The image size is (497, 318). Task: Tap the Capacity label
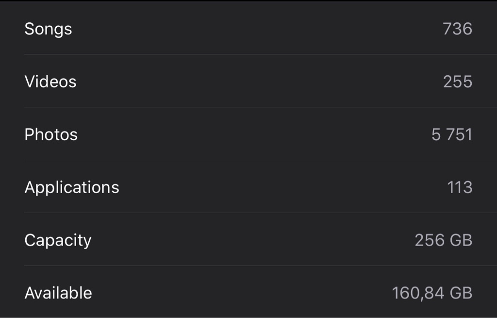click(x=58, y=241)
